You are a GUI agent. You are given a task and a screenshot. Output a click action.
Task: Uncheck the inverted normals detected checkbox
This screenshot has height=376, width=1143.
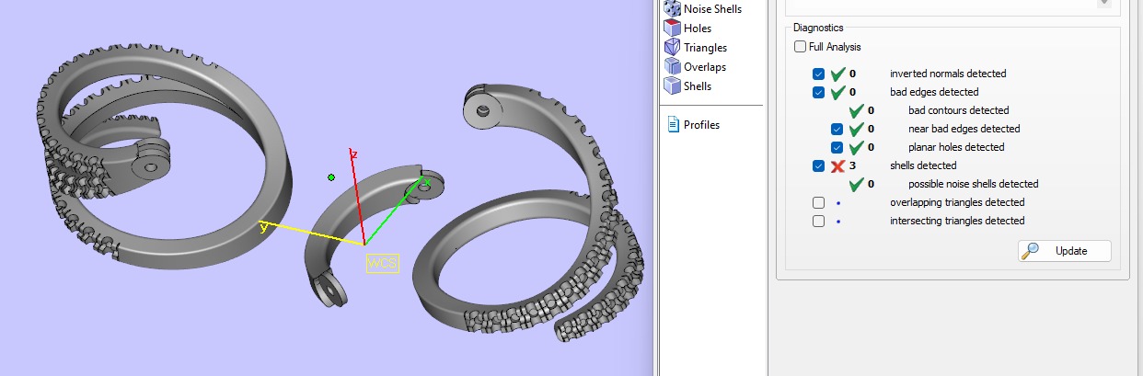(x=819, y=74)
